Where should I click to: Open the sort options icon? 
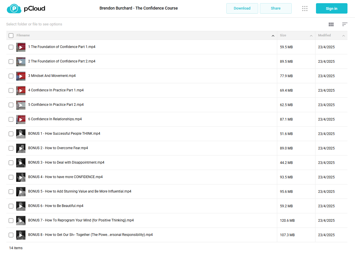pos(345,24)
